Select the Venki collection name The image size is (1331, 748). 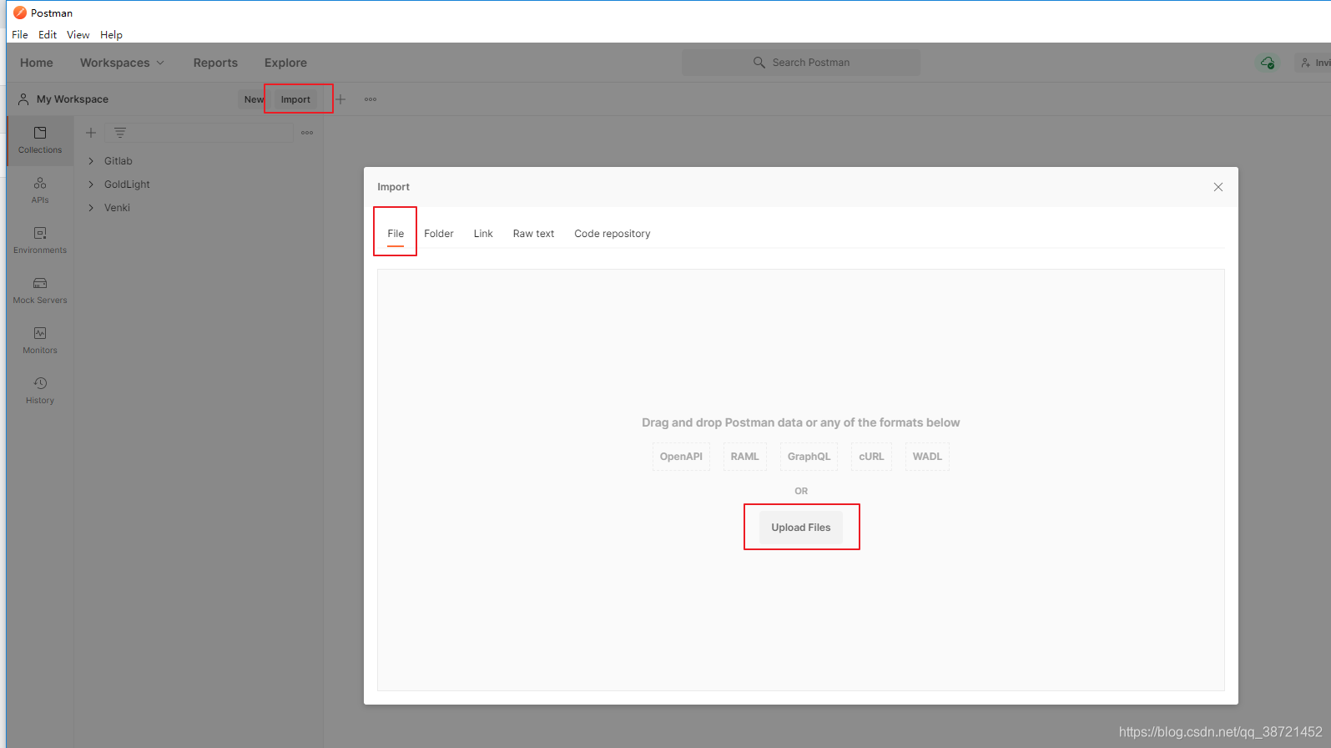click(117, 208)
